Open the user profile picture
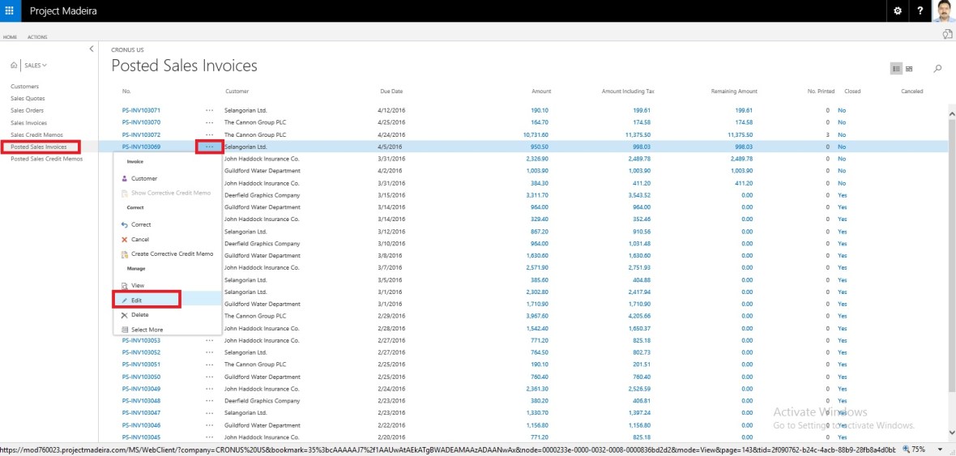This screenshot has width=956, height=456. click(943, 11)
